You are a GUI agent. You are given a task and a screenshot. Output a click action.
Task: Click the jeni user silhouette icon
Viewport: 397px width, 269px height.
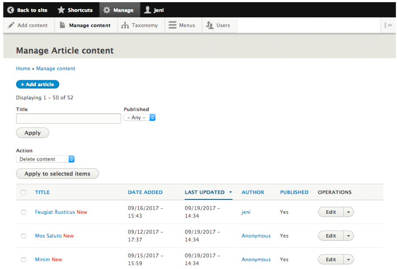pos(147,10)
